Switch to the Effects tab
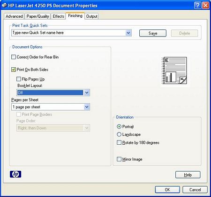 pos(59,16)
